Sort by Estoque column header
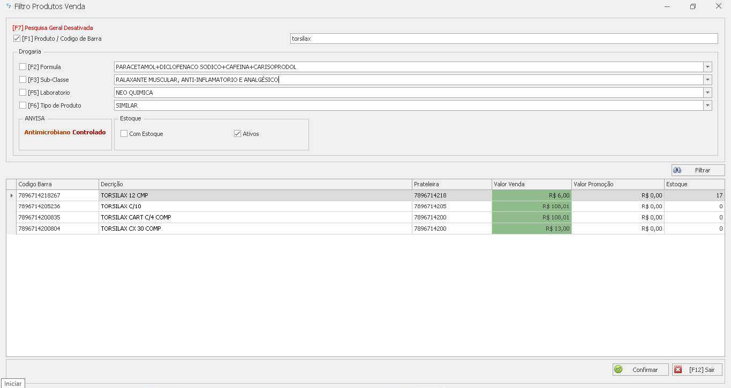This screenshot has height=388, width=731. click(694, 184)
